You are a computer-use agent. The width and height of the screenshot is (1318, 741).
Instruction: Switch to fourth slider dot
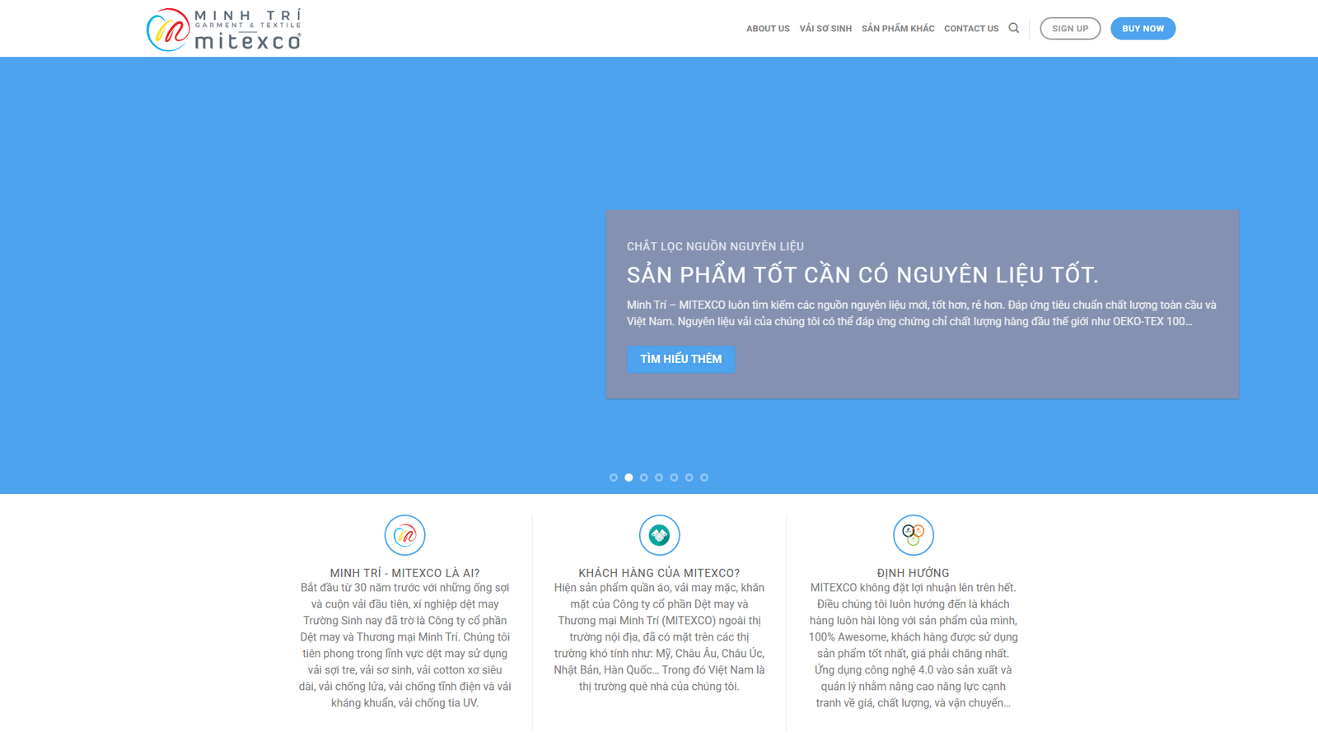click(659, 478)
